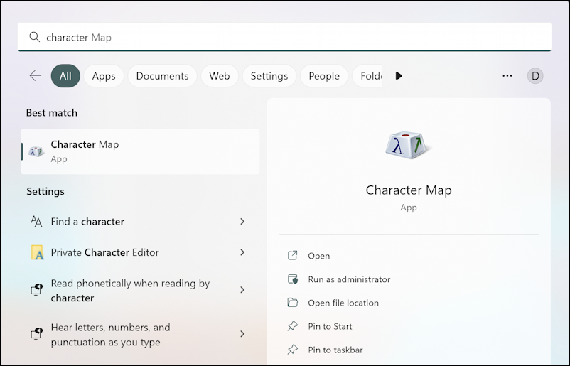Screen dimensions: 570x366
Task: Click the small Character Map icon in results
Action: pos(36,151)
